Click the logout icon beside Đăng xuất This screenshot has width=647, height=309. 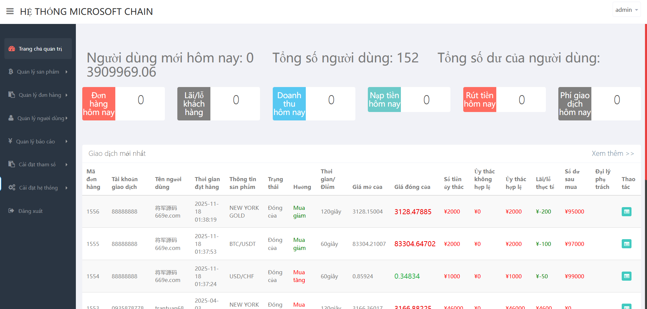coord(11,211)
